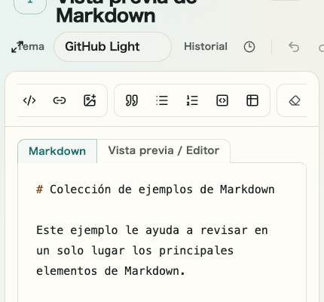Image resolution: width=324 pixels, height=302 pixels.
Task: Create a bulleted list
Action: [162, 100]
